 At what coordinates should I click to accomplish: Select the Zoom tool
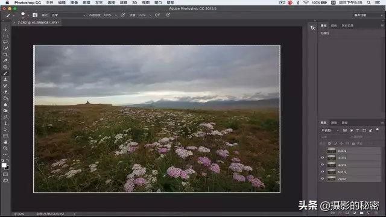[x=5, y=148]
